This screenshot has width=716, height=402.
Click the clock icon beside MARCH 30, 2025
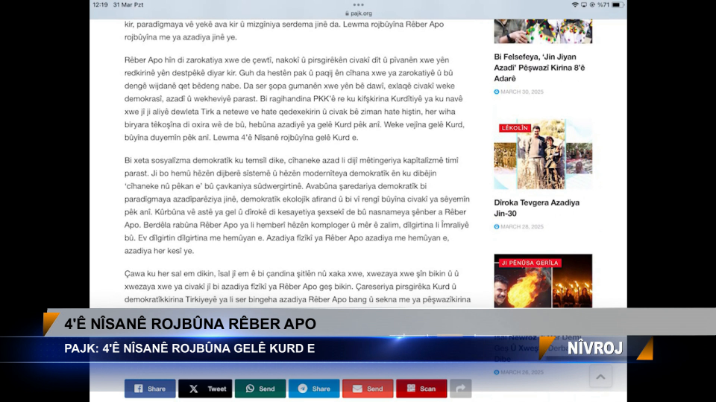[x=497, y=92]
